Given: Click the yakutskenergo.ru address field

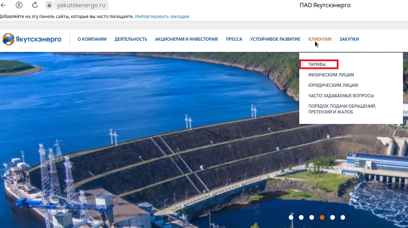Looking at the screenshot, I should 81,5.
